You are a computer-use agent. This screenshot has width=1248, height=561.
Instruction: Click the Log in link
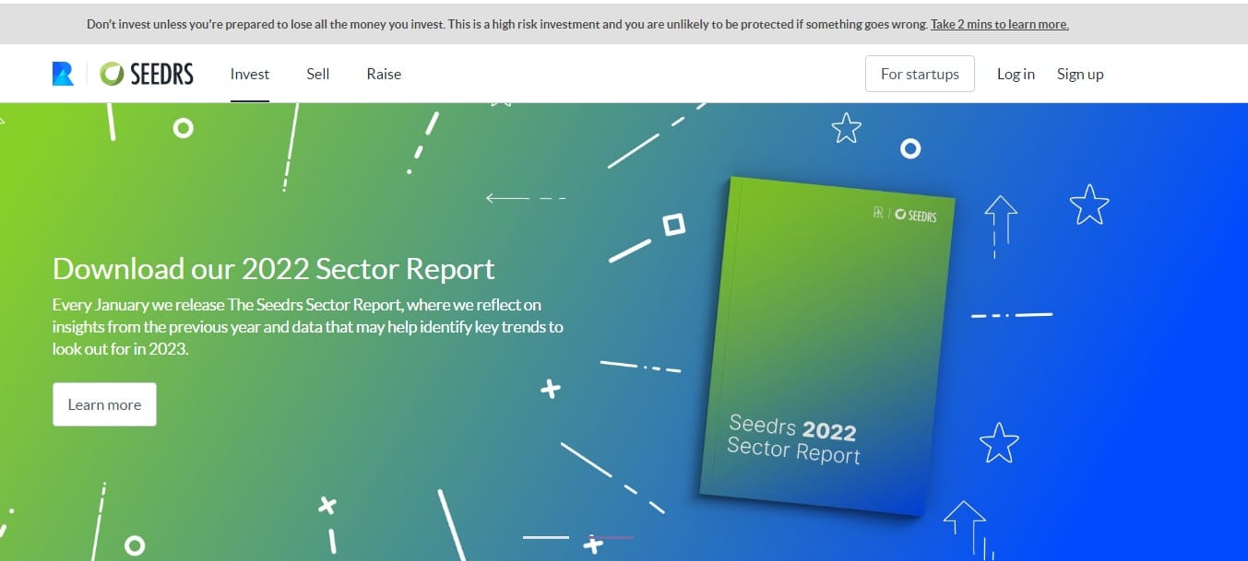pyautogui.click(x=1016, y=74)
